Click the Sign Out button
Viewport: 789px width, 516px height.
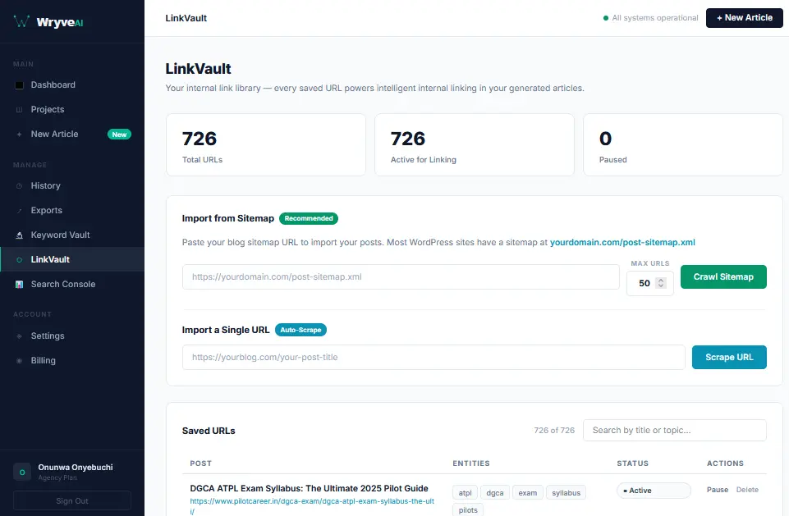(72, 501)
